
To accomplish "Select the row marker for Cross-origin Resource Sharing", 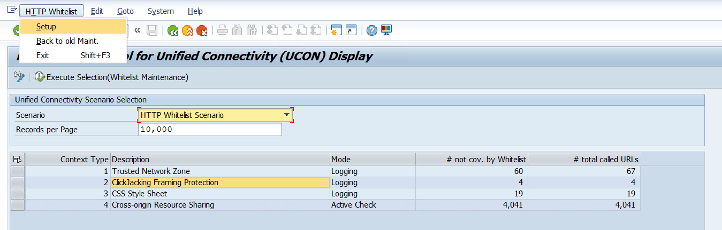I will point(18,205).
